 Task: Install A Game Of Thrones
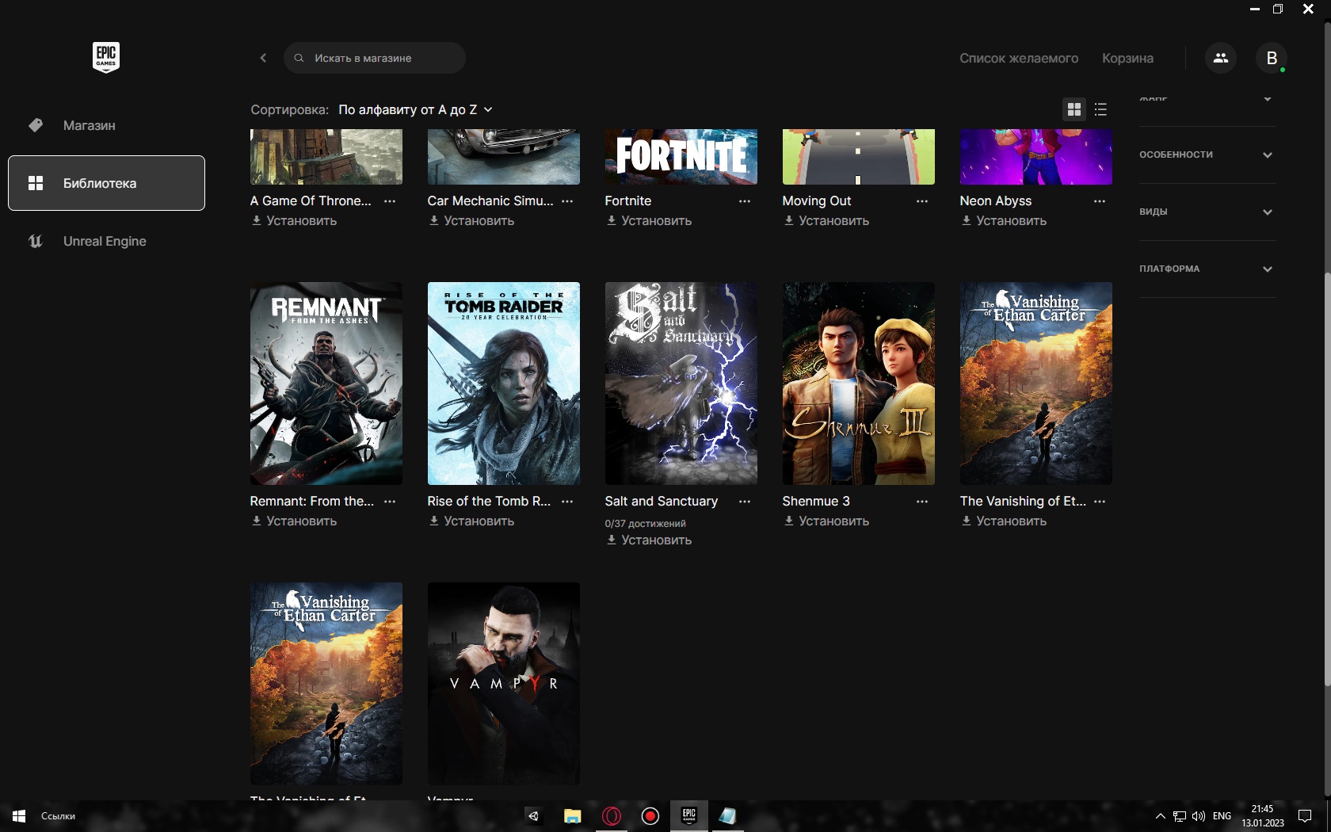click(x=294, y=221)
